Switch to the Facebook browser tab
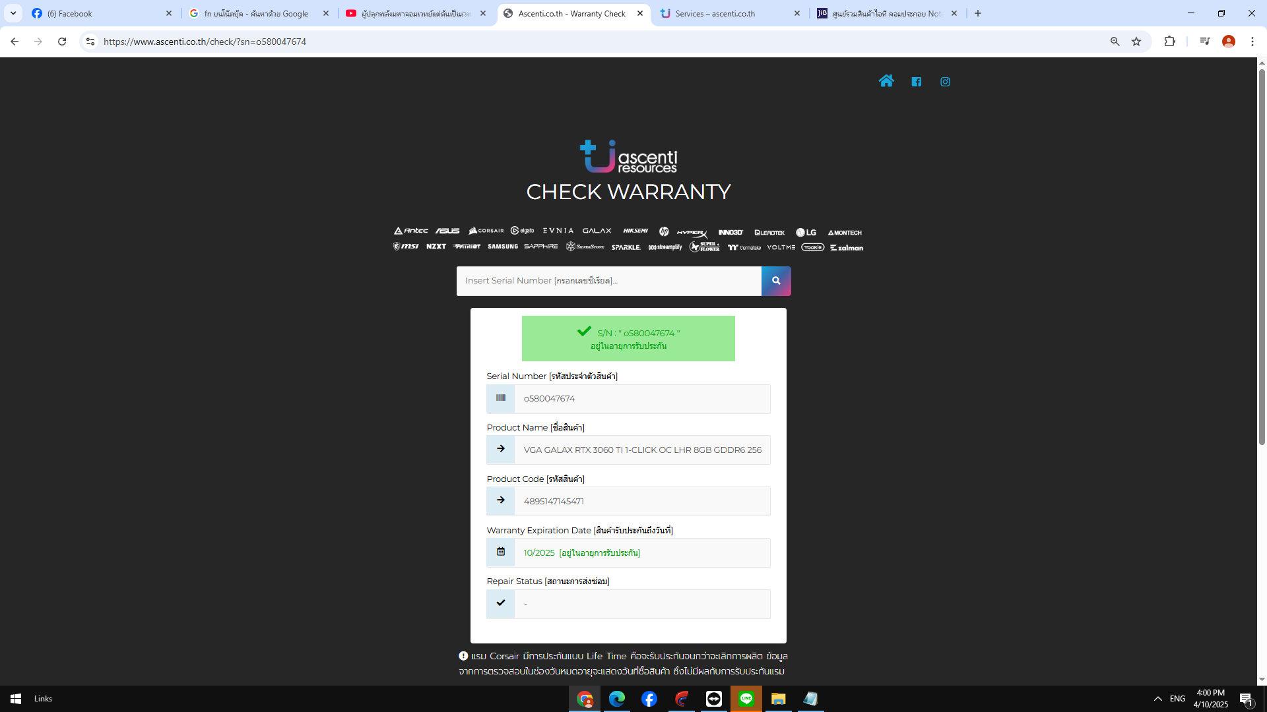Screen dimensions: 1267x712 pos(102,13)
